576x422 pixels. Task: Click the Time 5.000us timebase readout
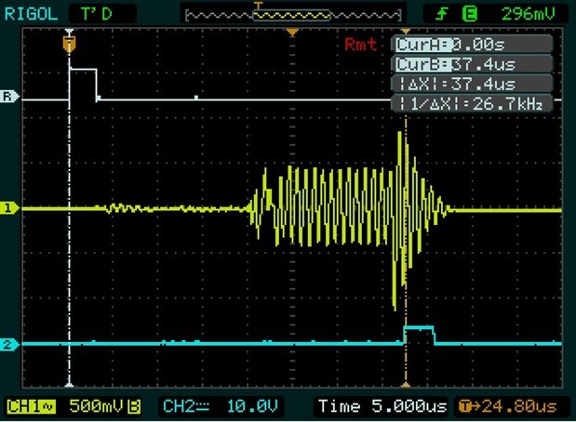click(382, 406)
